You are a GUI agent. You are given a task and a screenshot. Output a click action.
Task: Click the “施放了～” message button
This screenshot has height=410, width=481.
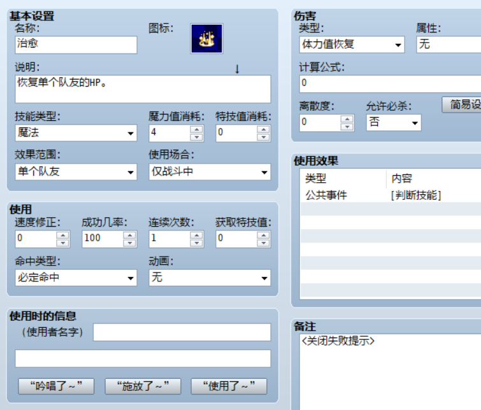(143, 386)
